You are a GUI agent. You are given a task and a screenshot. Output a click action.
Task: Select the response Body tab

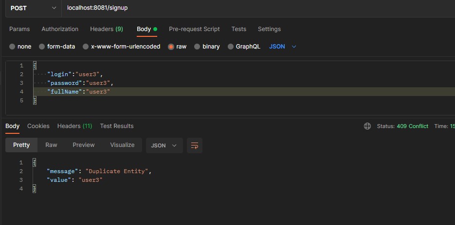13,126
